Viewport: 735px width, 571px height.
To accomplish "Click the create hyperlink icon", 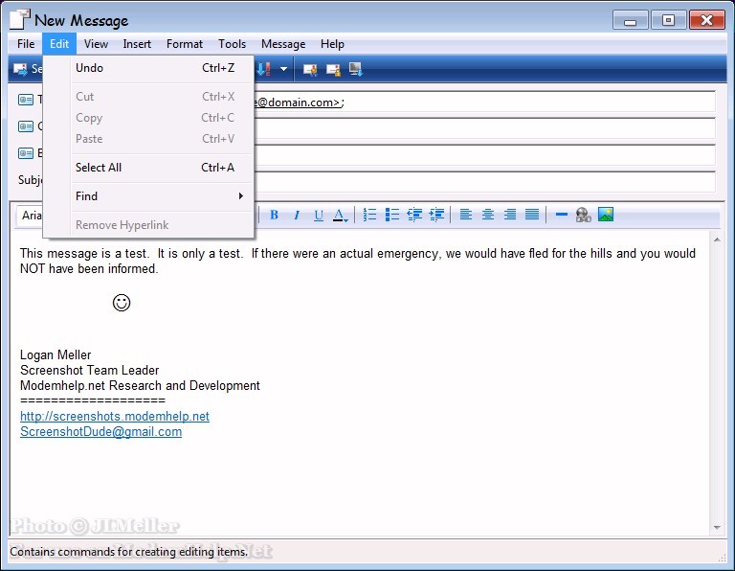I will [584, 215].
